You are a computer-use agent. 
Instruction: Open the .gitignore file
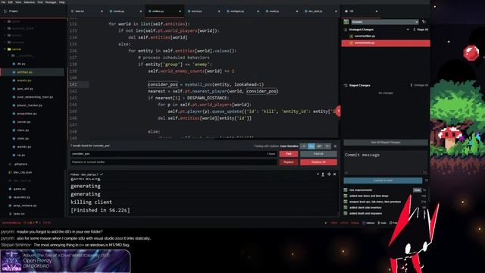pos(20,164)
